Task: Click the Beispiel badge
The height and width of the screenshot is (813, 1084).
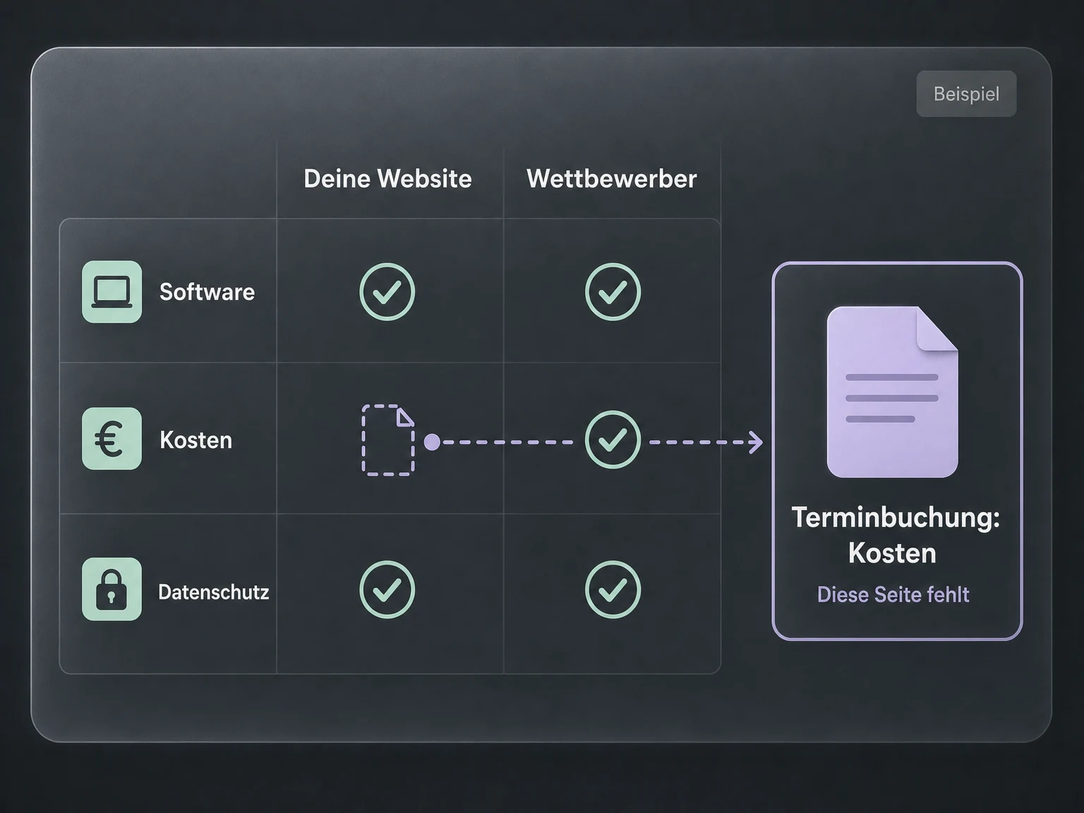Action: (966, 94)
